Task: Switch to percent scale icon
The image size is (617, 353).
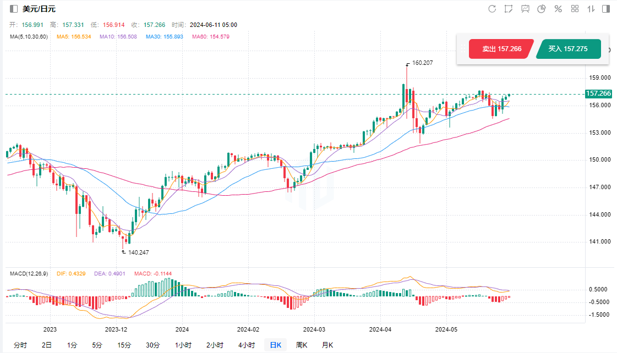Action: tap(558, 9)
